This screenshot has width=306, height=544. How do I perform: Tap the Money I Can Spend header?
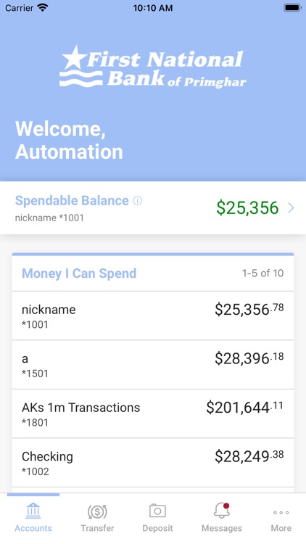[x=79, y=273]
